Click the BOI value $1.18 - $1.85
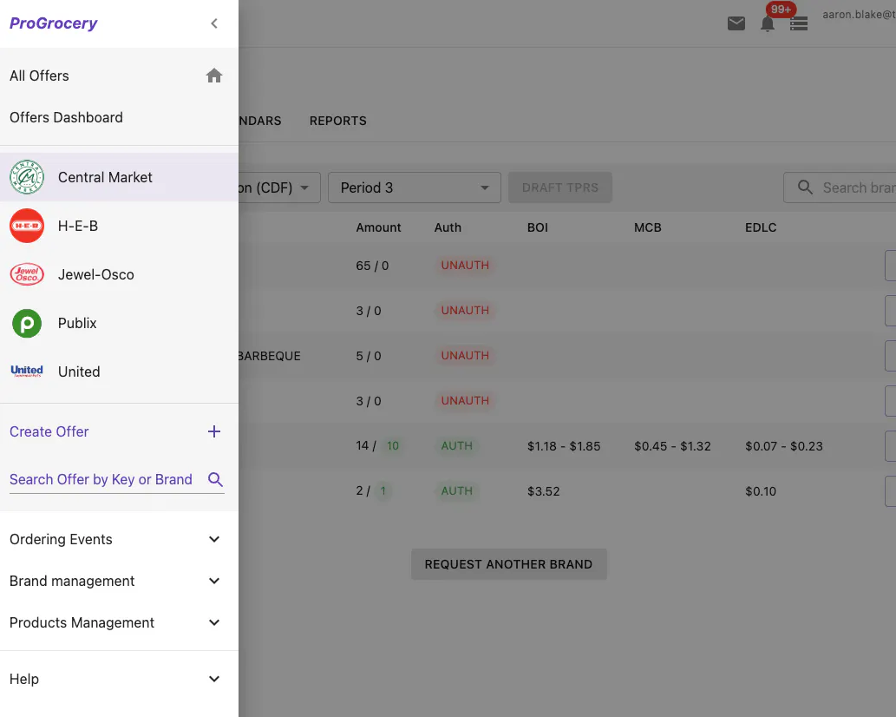 564,446
